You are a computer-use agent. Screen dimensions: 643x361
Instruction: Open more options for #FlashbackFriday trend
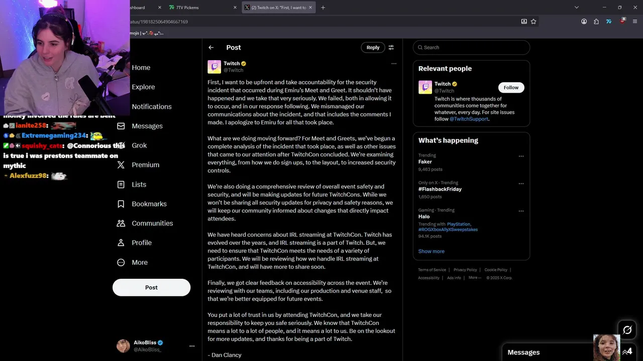(521, 184)
